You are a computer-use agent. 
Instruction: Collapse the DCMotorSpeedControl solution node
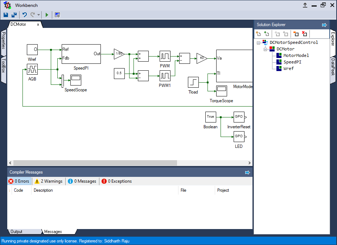tap(258, 43)
